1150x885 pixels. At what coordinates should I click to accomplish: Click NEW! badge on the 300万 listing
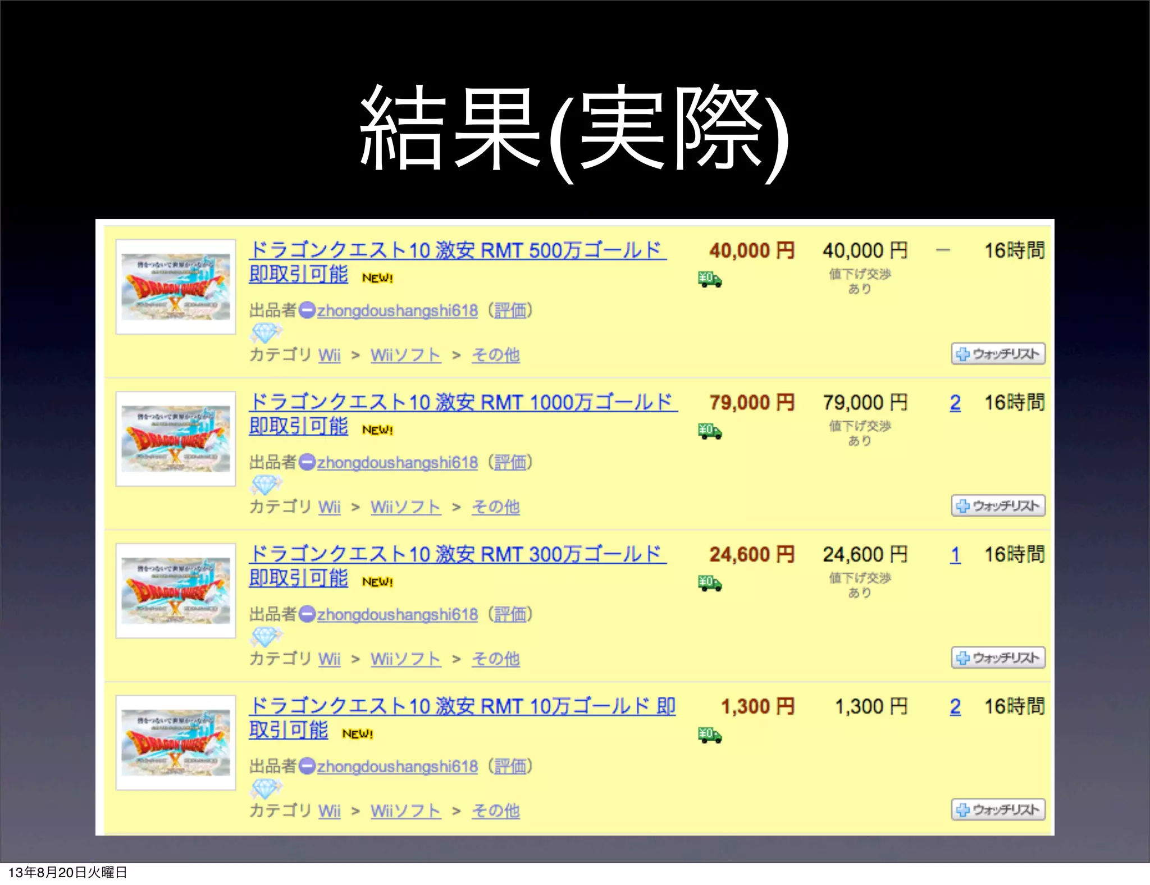[377, 582]
